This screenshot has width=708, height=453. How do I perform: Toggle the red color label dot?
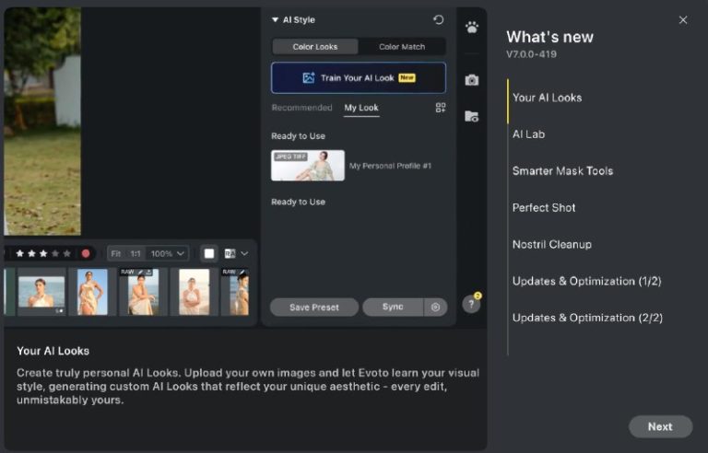click(x=86, y=253)
